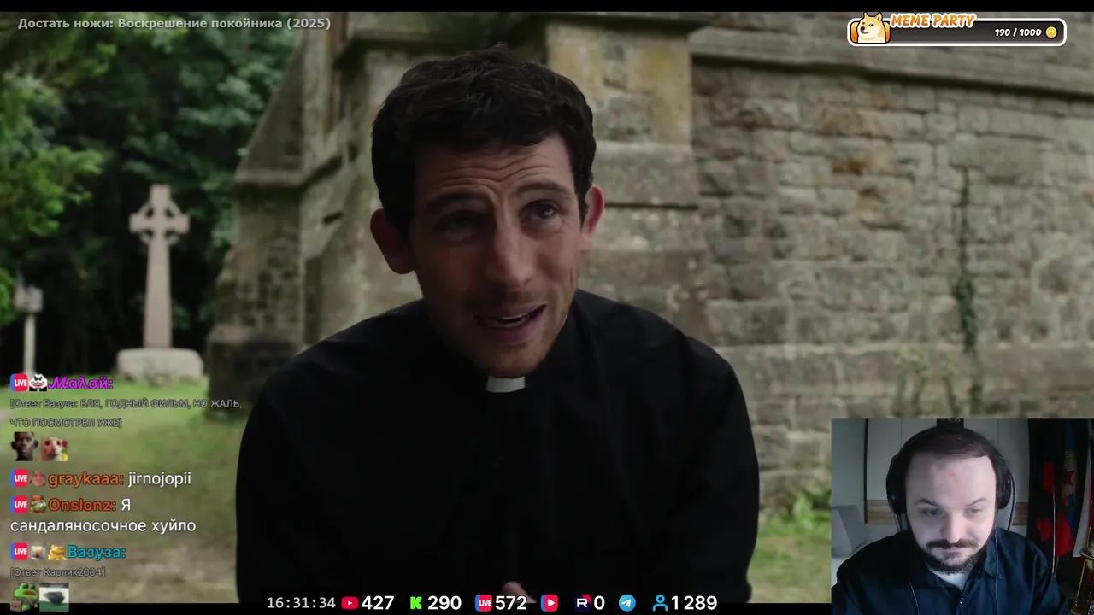Click the Kick viewer count 290
Viewport: 1094px width, 615px height.
tap(444, 603)
